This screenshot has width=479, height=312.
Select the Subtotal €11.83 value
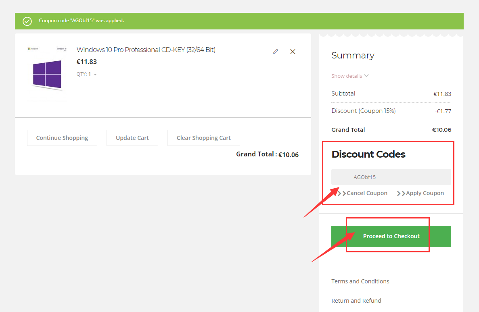[442, 94]
